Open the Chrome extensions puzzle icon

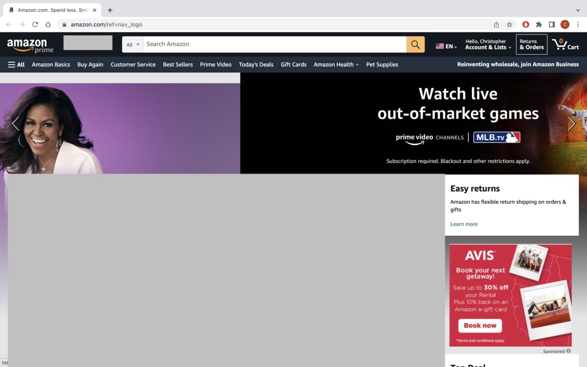pos(539,24)
